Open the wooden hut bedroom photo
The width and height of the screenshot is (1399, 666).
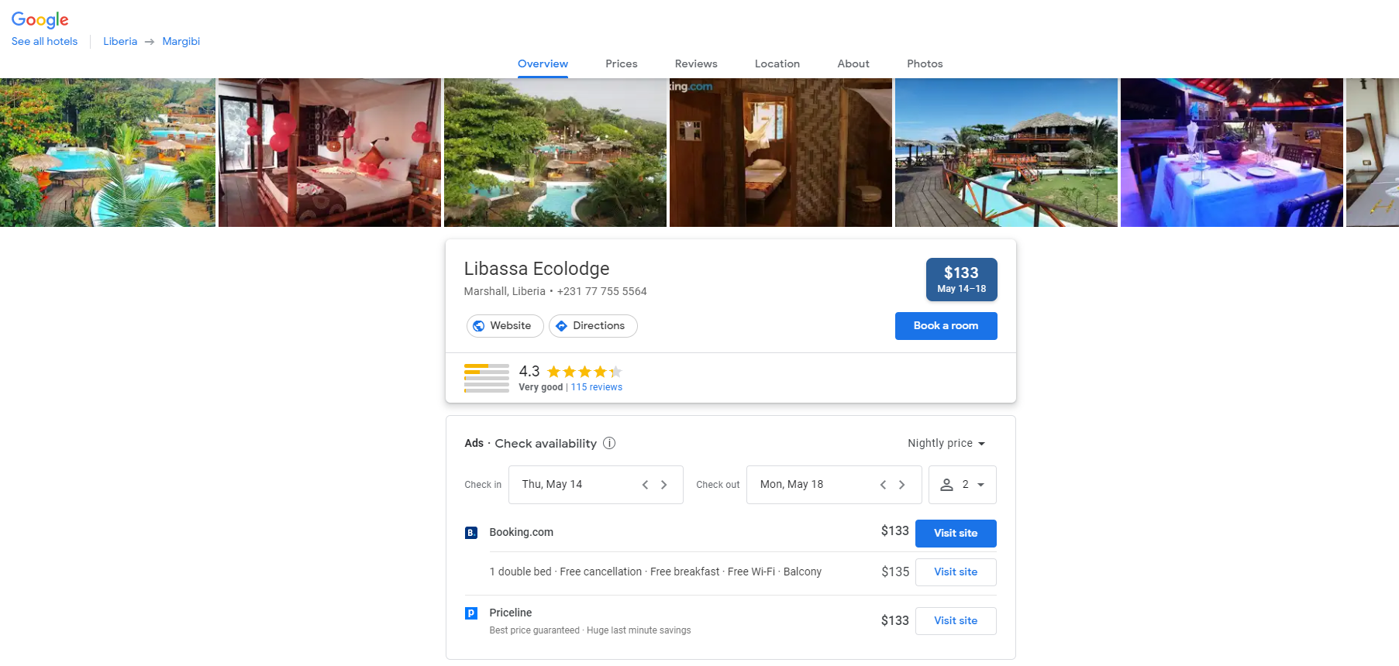tap(780, 153)
